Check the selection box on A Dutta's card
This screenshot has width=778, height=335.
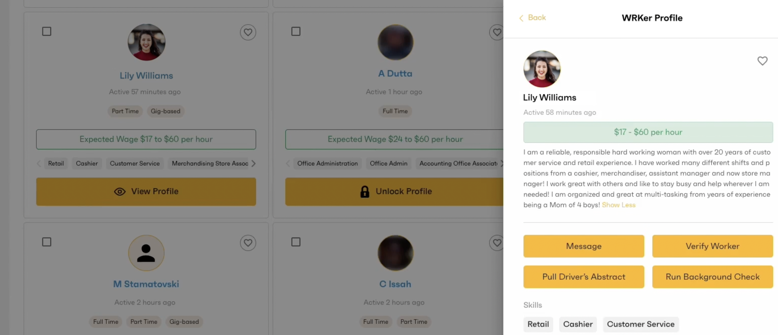(x=296, y=31)
